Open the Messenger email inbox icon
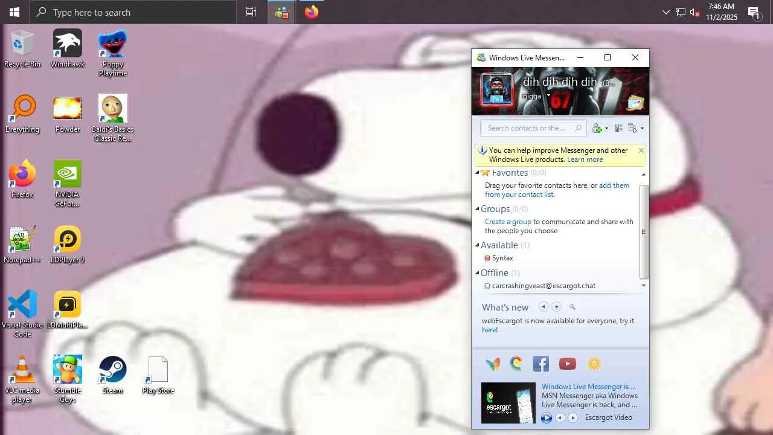 [635, 103]
